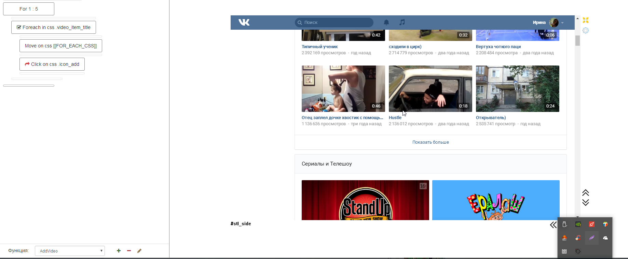This screenshot has height=259, width=628.
Task: Click the double up chevron scroll icon
Action: click(586, 193)
